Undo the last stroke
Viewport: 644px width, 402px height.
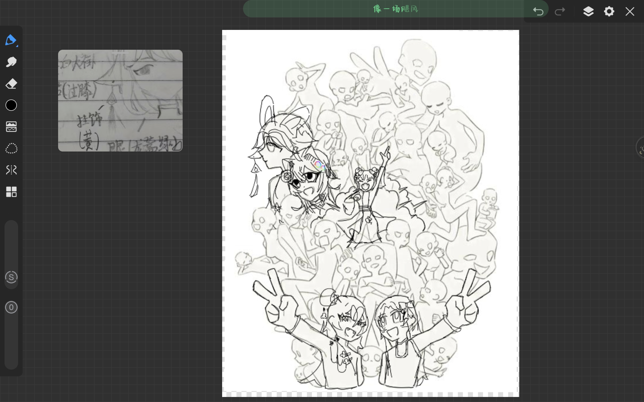[538, 12]
